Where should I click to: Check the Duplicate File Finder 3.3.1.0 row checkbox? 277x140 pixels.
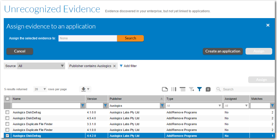[x=7, y=124]
